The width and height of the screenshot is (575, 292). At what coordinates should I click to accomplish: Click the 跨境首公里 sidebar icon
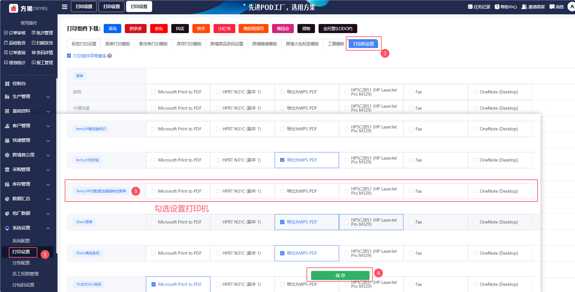coord(7,155)
